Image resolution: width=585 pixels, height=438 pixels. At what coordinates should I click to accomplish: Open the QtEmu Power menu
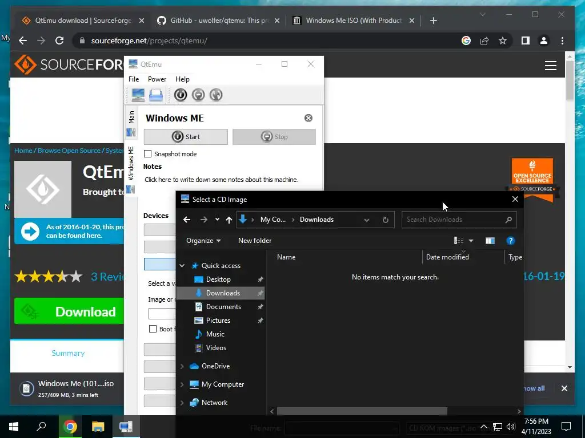click(157, 79)
